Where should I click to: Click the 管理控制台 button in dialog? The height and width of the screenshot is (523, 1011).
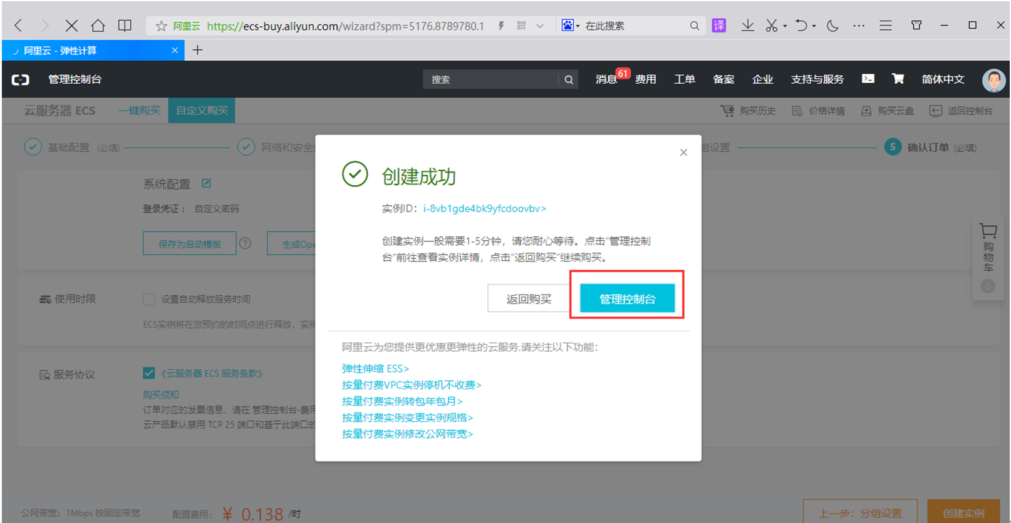[x=627, y=299]
